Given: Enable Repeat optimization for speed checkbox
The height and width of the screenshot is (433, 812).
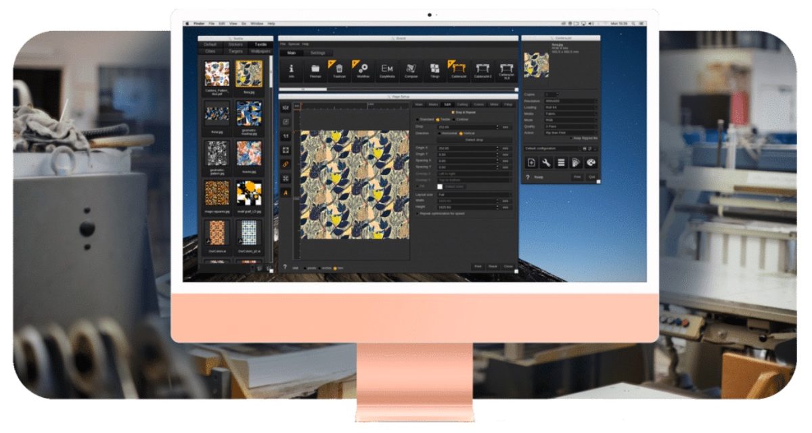Looking at the screenshot, I should pyautogui.click(x=417, y=213).
